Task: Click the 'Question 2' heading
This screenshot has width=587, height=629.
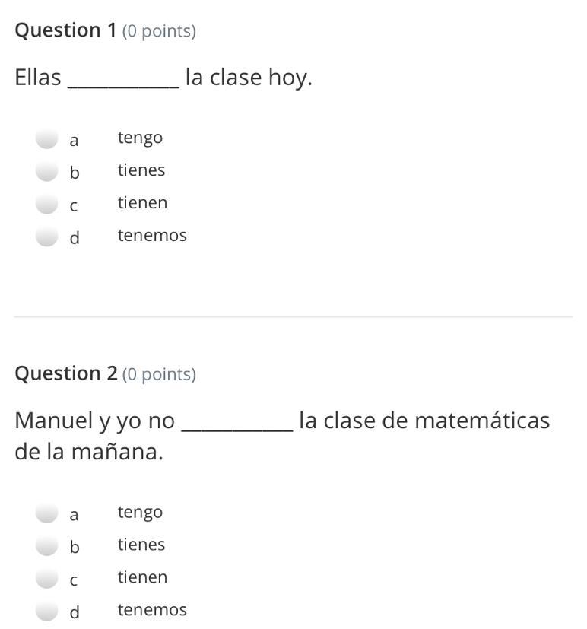Action: [66, 374]
